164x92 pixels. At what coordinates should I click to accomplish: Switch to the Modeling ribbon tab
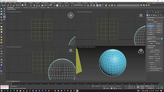click(11, 8)
